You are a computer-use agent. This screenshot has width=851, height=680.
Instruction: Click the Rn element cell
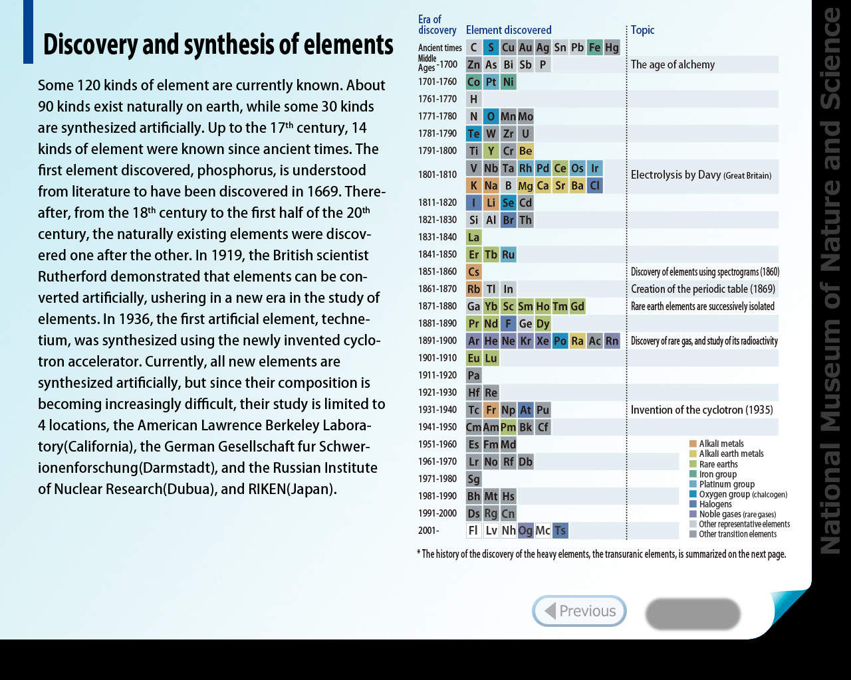coord(612,341)
